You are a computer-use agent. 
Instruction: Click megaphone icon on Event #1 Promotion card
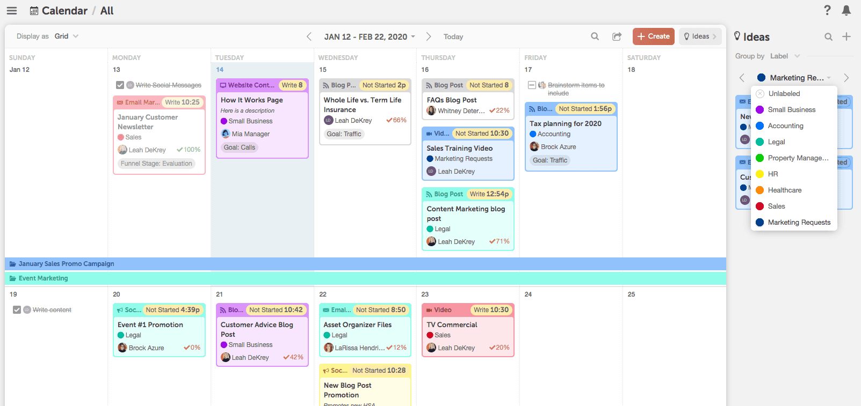click(120, 310)
